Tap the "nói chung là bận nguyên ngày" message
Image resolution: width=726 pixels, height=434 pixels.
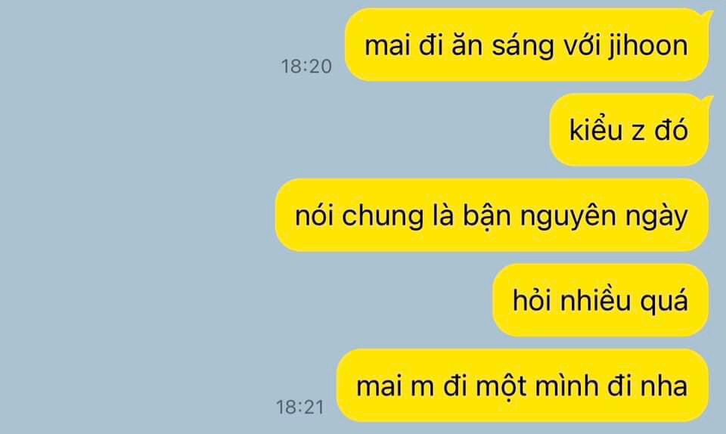(492, 215)
